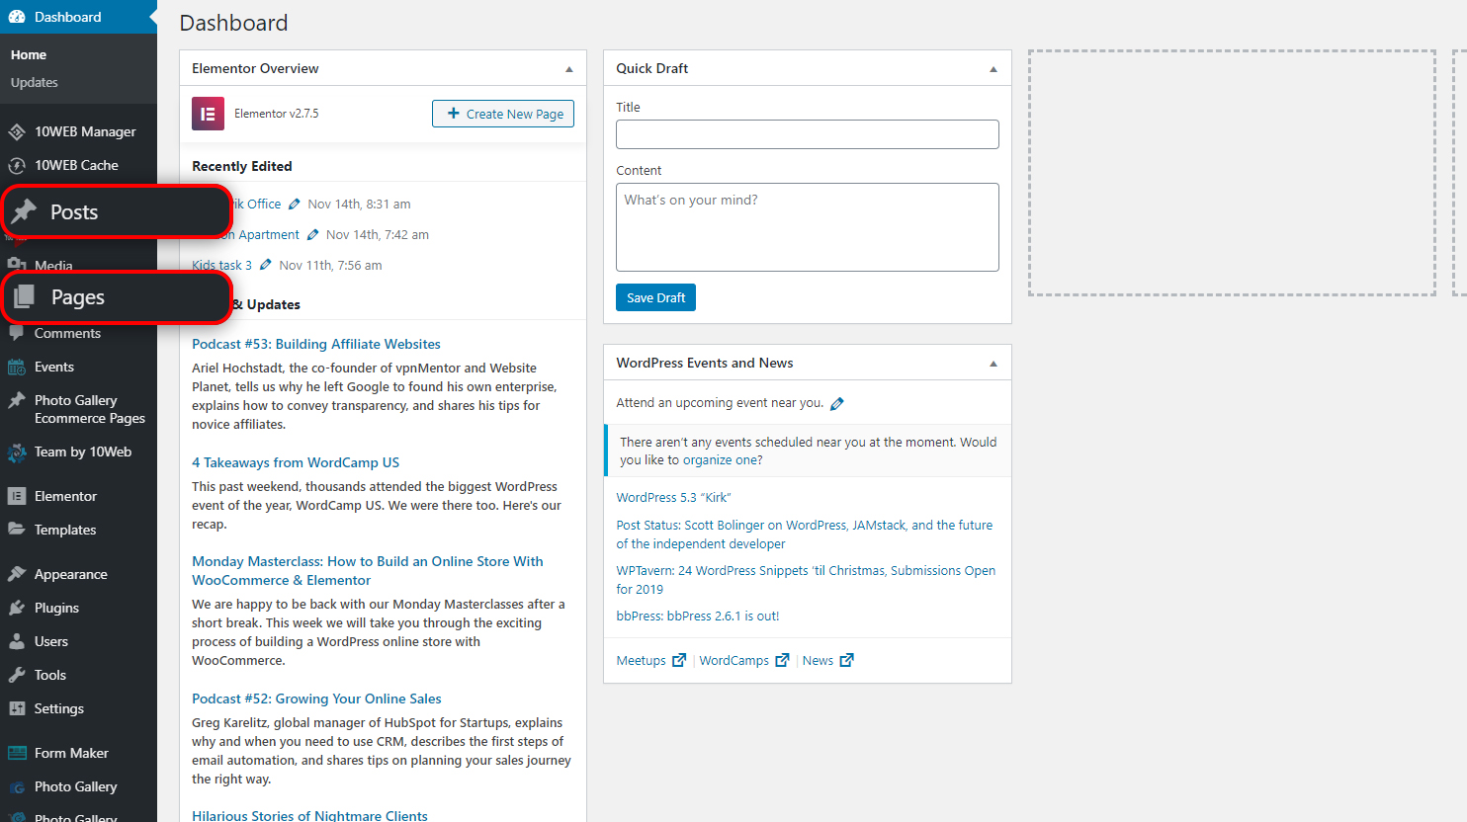The height and width of the screenshot is (822, 1467).
Task: Click the Pages document icon
Action: tap(25, 296)
